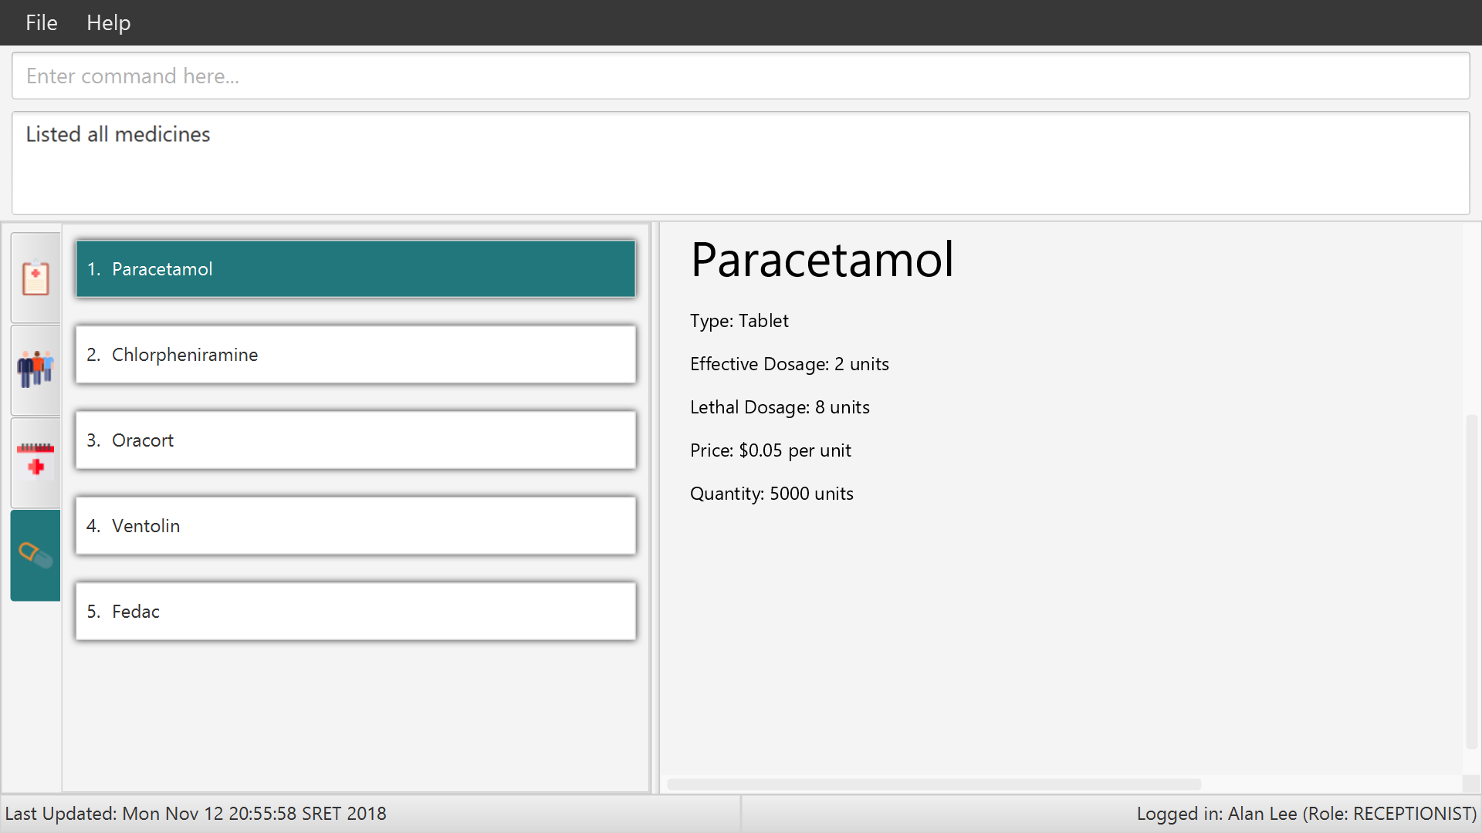Open the patient records clipboard tab
This screenshot has height=833, width=1482.
36,278
